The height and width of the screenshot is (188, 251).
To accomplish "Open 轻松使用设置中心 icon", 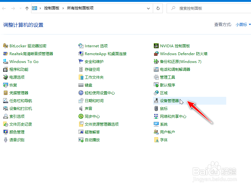I will pos(81,93).
